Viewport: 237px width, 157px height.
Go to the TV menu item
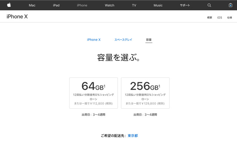pos(134,5)
